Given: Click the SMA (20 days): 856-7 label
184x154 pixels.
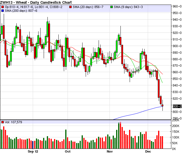Looking at the screenshot, I should coord(88,7).
